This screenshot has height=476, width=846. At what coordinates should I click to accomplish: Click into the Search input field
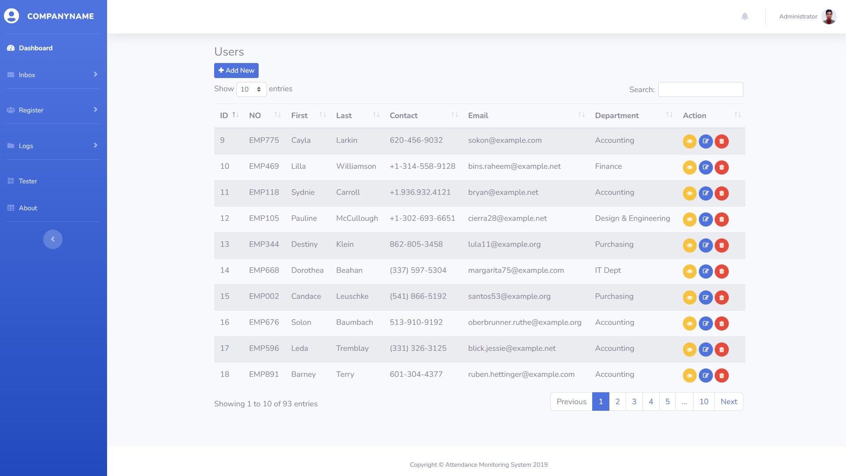700,89
